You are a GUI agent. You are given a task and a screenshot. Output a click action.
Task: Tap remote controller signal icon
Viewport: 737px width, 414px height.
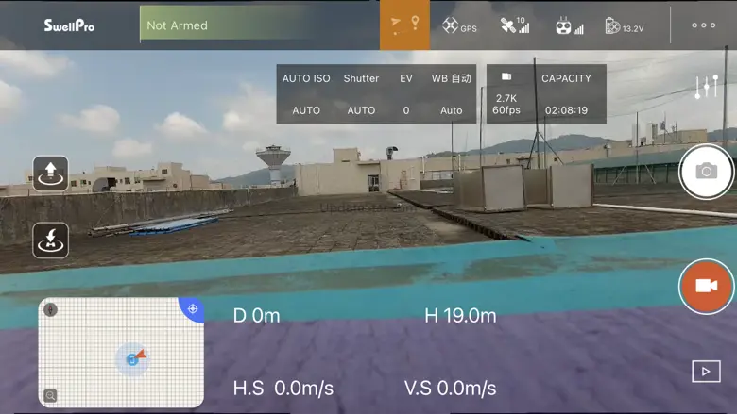[569, 25]
